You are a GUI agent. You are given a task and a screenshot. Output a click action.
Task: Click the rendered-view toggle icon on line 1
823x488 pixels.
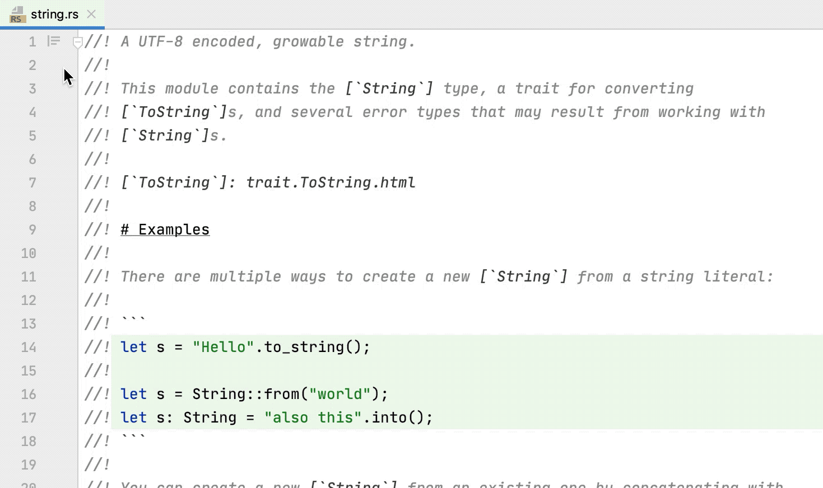54,41
